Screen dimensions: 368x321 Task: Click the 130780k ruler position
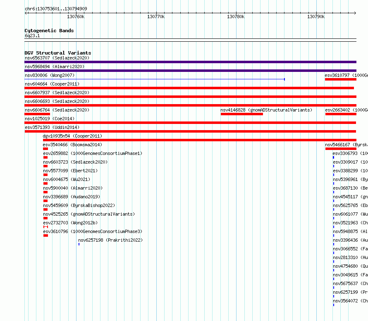pyautogui.click(x=236, y=17)
